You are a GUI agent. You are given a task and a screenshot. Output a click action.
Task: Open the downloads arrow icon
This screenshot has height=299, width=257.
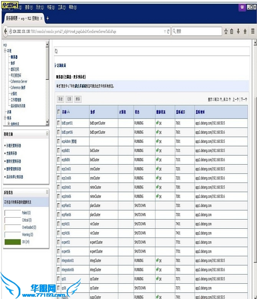[x=238, y=31]
